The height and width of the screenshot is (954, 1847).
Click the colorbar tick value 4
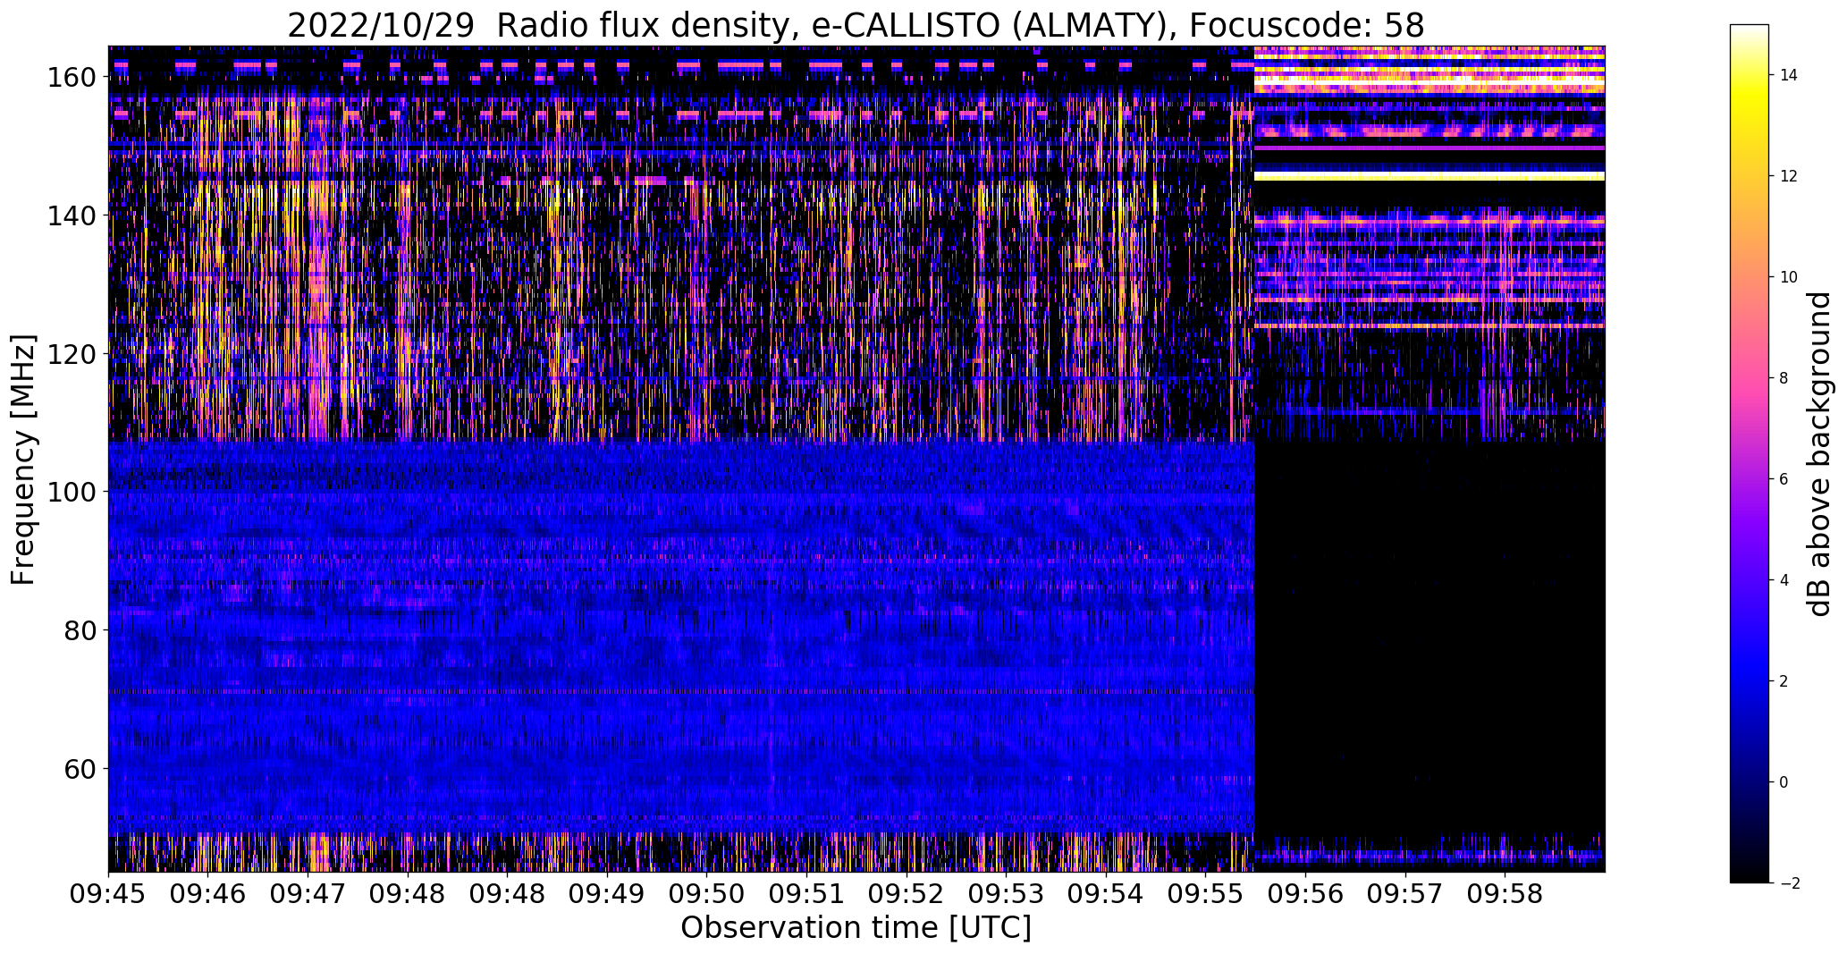1784,580
